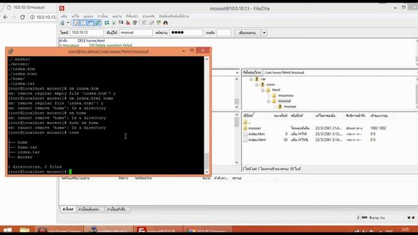
Task: Click the binoculars file search icon
Action: 165,23
